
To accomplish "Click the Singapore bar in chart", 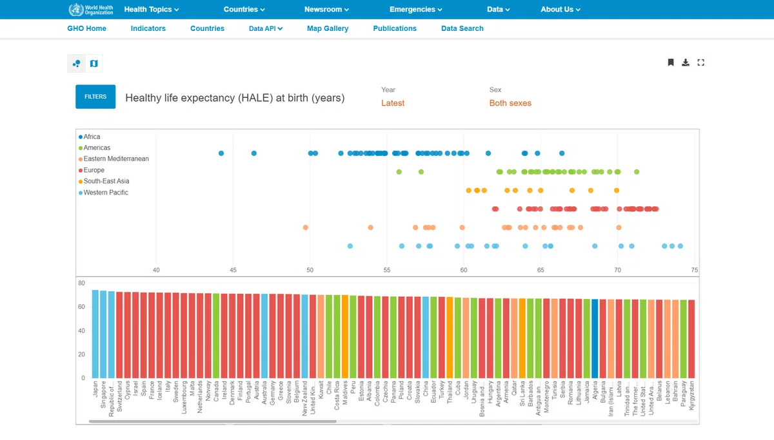I will point(103,334).
